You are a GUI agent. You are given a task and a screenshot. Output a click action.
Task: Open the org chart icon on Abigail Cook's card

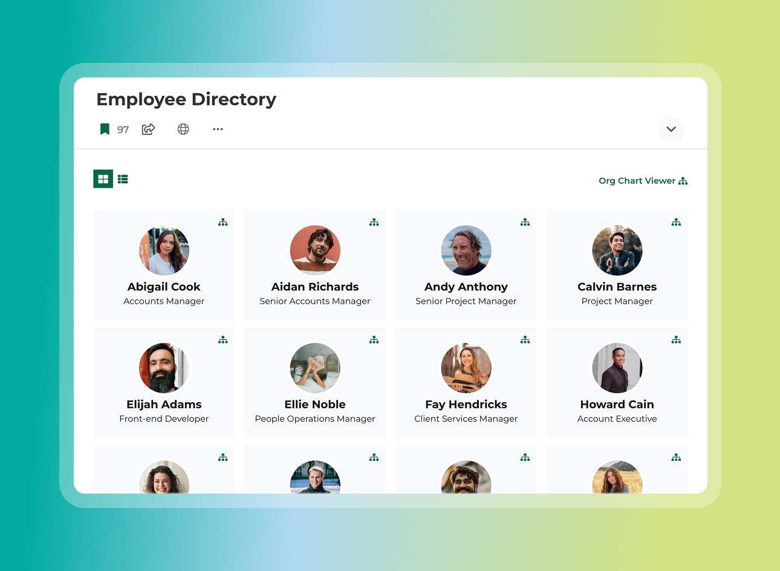[223, 222]
